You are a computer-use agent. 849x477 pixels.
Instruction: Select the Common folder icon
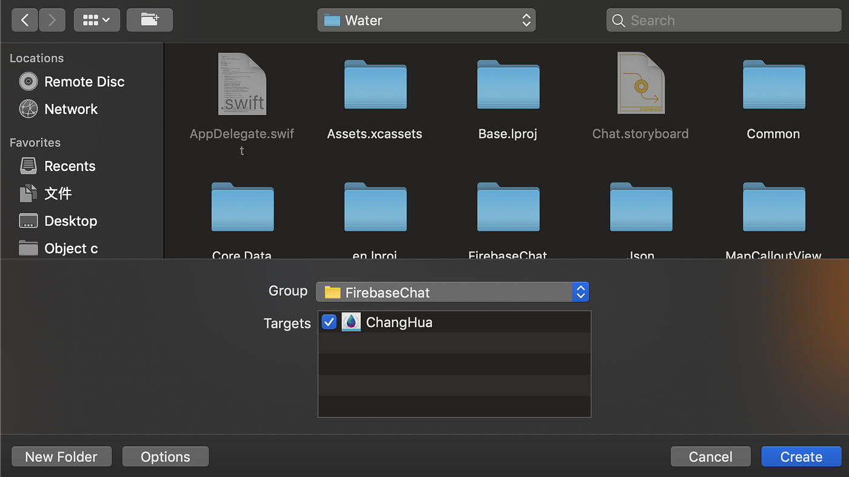point(774,84)
